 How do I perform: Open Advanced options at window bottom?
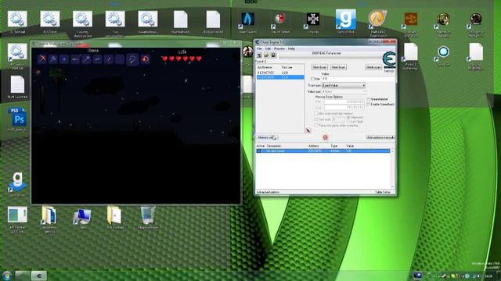click(268, 192)
